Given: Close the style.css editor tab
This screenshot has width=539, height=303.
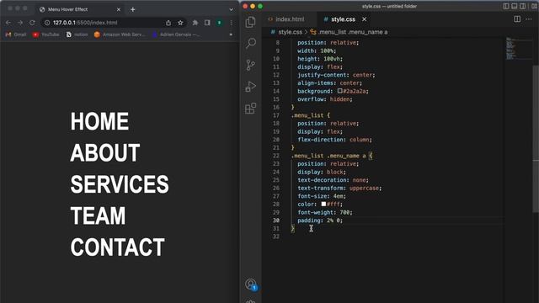Looking at the screenshot, I should pos(364,19).
